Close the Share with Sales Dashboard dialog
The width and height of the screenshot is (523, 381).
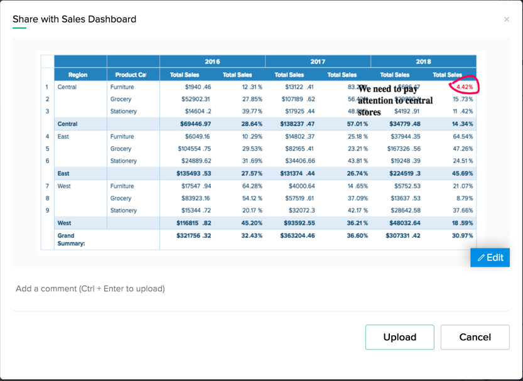[507, 19]
